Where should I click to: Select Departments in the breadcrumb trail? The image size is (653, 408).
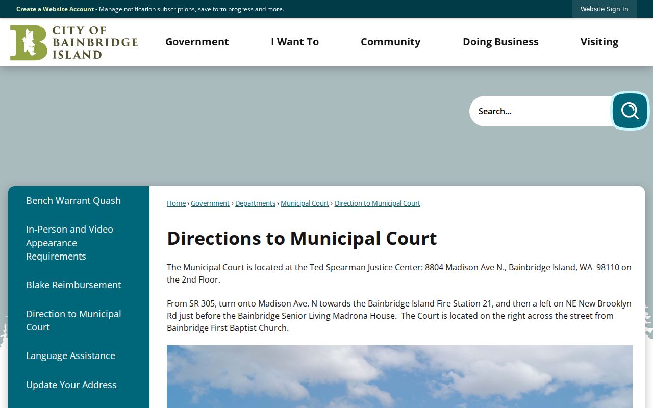click(255, 203)
